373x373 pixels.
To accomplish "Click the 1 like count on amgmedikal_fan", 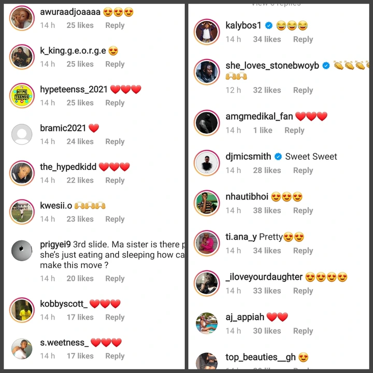I will pos(263,130).
